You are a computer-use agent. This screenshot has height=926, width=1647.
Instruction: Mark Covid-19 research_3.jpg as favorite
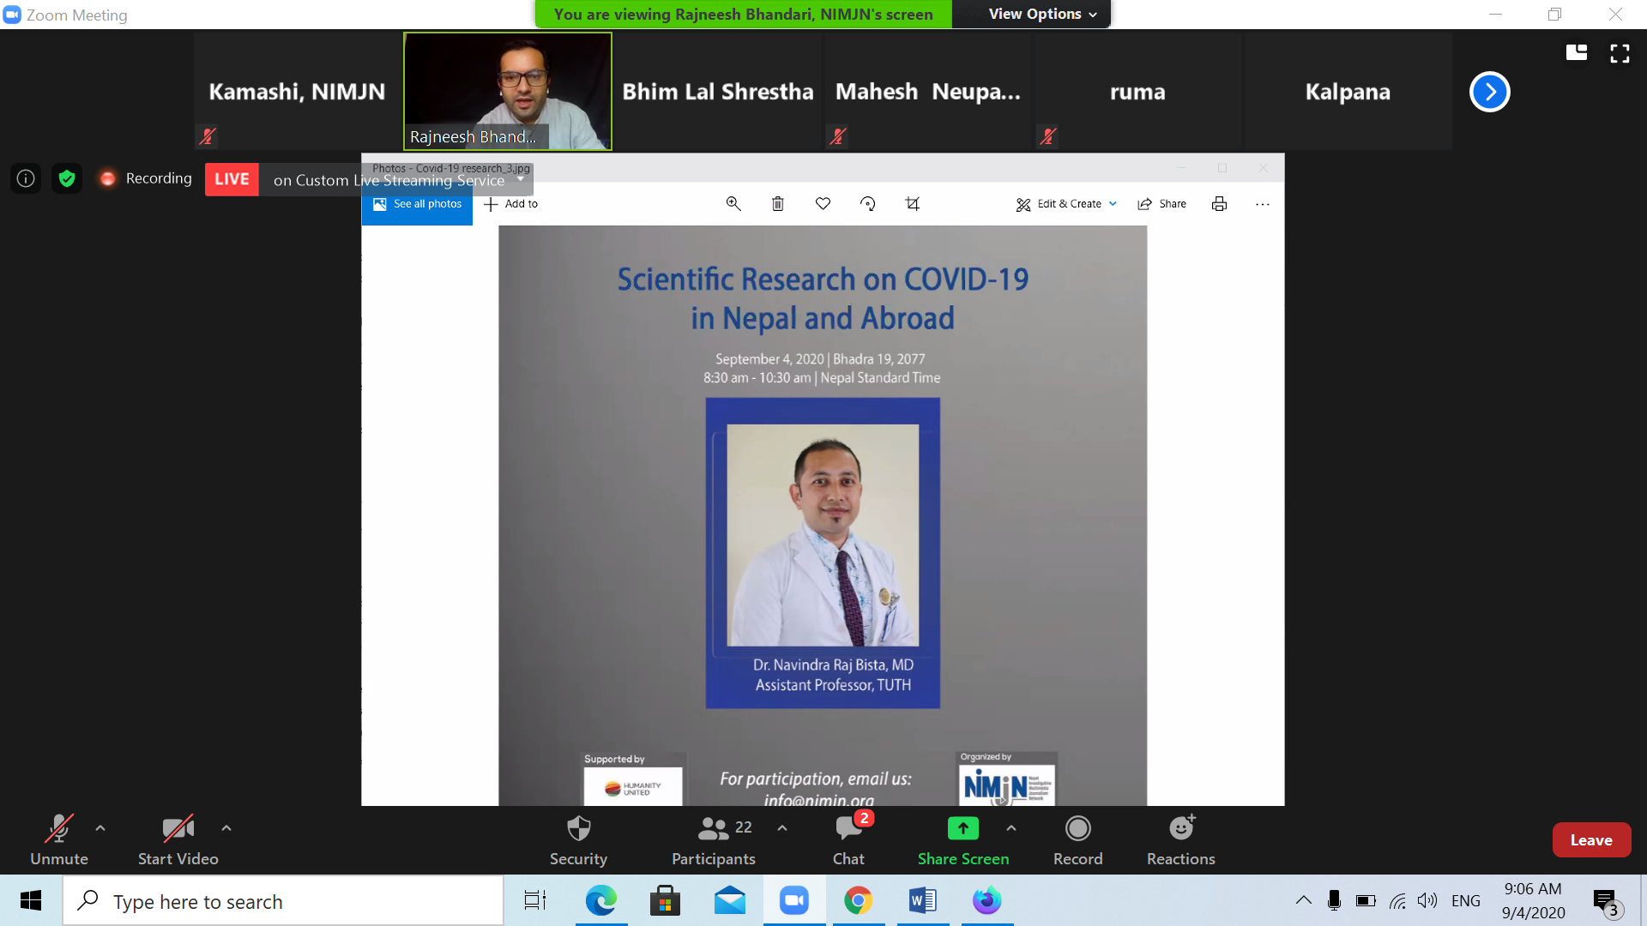pos(822,203)
